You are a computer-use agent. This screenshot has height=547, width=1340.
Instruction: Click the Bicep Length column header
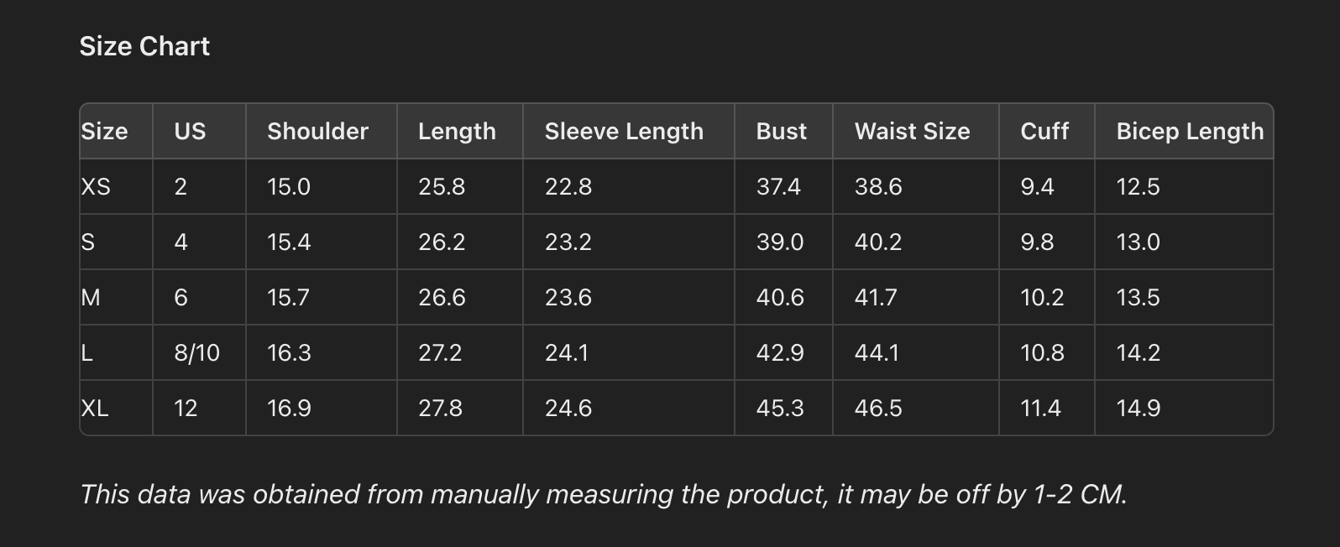point(1189,131)
